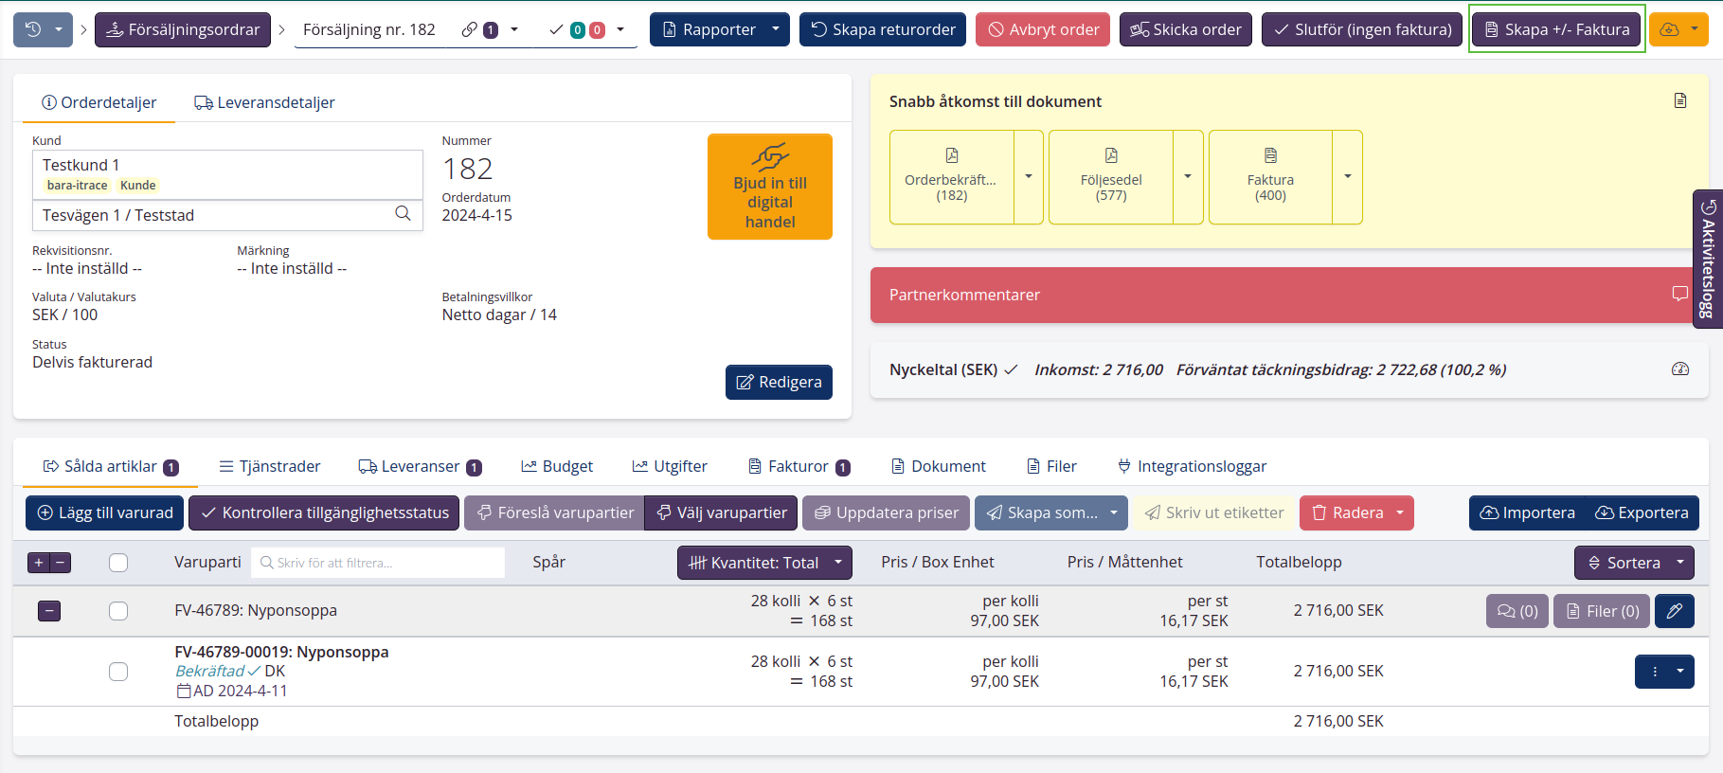
Task: Click the address search magnifier icon
Action: pyautogui.click(x=403, y=214)
